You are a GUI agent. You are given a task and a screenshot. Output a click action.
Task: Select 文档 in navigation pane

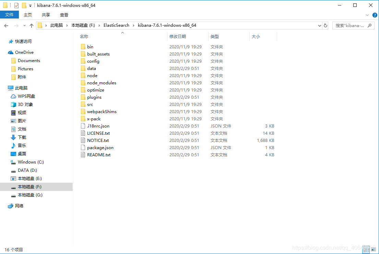point(22,129)
